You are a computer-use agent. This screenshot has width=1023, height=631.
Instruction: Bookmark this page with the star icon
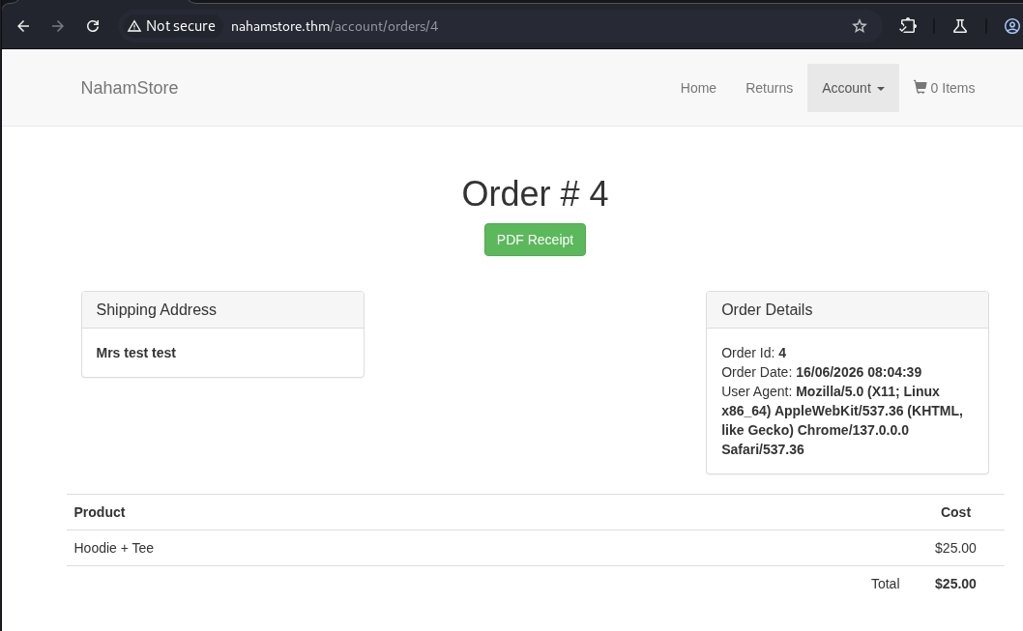pyautogui.click(x=860, y=26)
